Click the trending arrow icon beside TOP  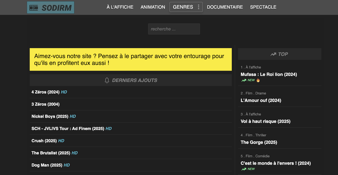point(273,54)
